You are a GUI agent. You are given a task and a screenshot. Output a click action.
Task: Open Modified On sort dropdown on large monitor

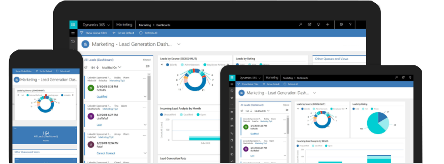(111, 67)
